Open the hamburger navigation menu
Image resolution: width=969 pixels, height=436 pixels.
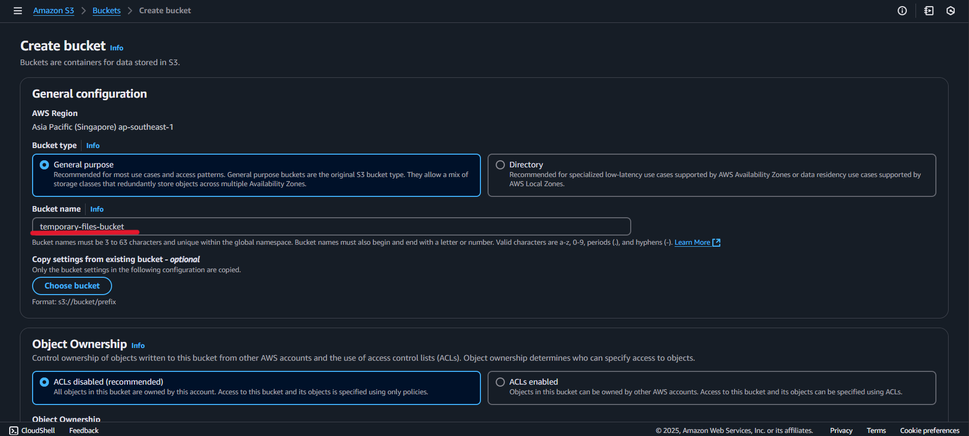(x=18, y=11)
